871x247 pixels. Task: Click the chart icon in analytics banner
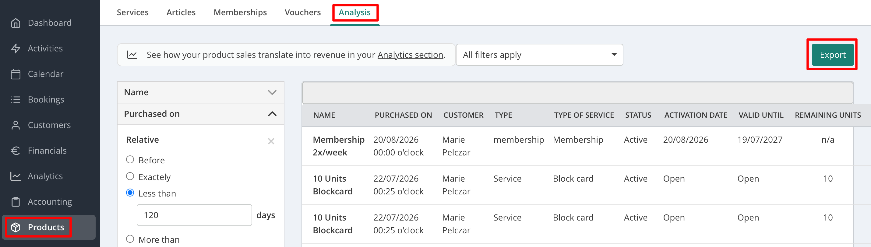(x=132, y=55)
